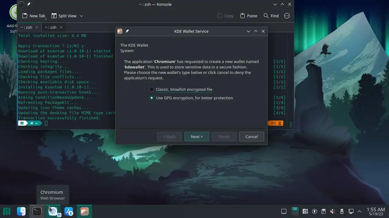Click pin icon in KDE Wallet title bar

127,31
